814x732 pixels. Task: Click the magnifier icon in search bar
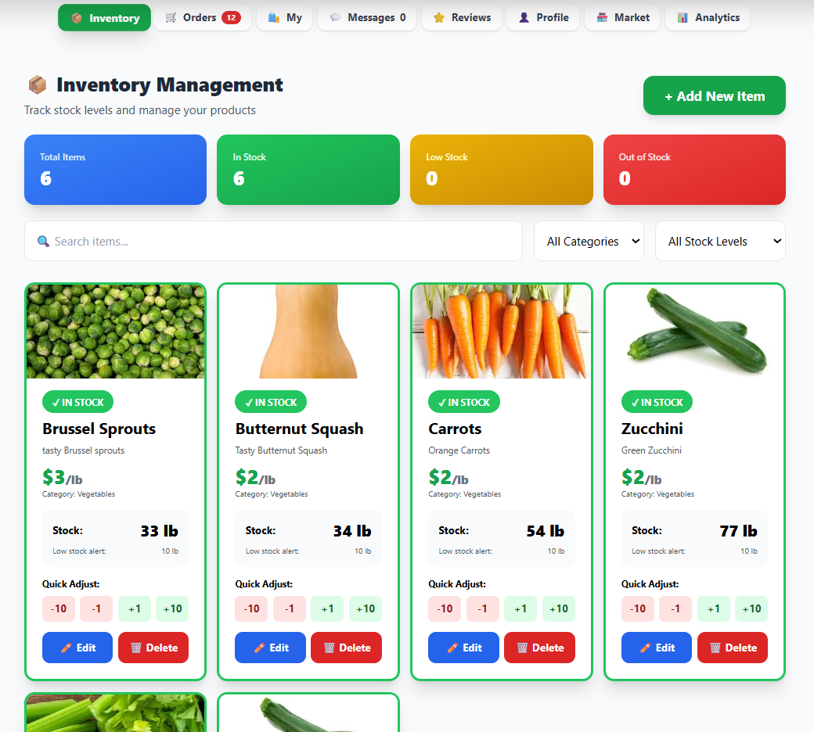[44, 241]
